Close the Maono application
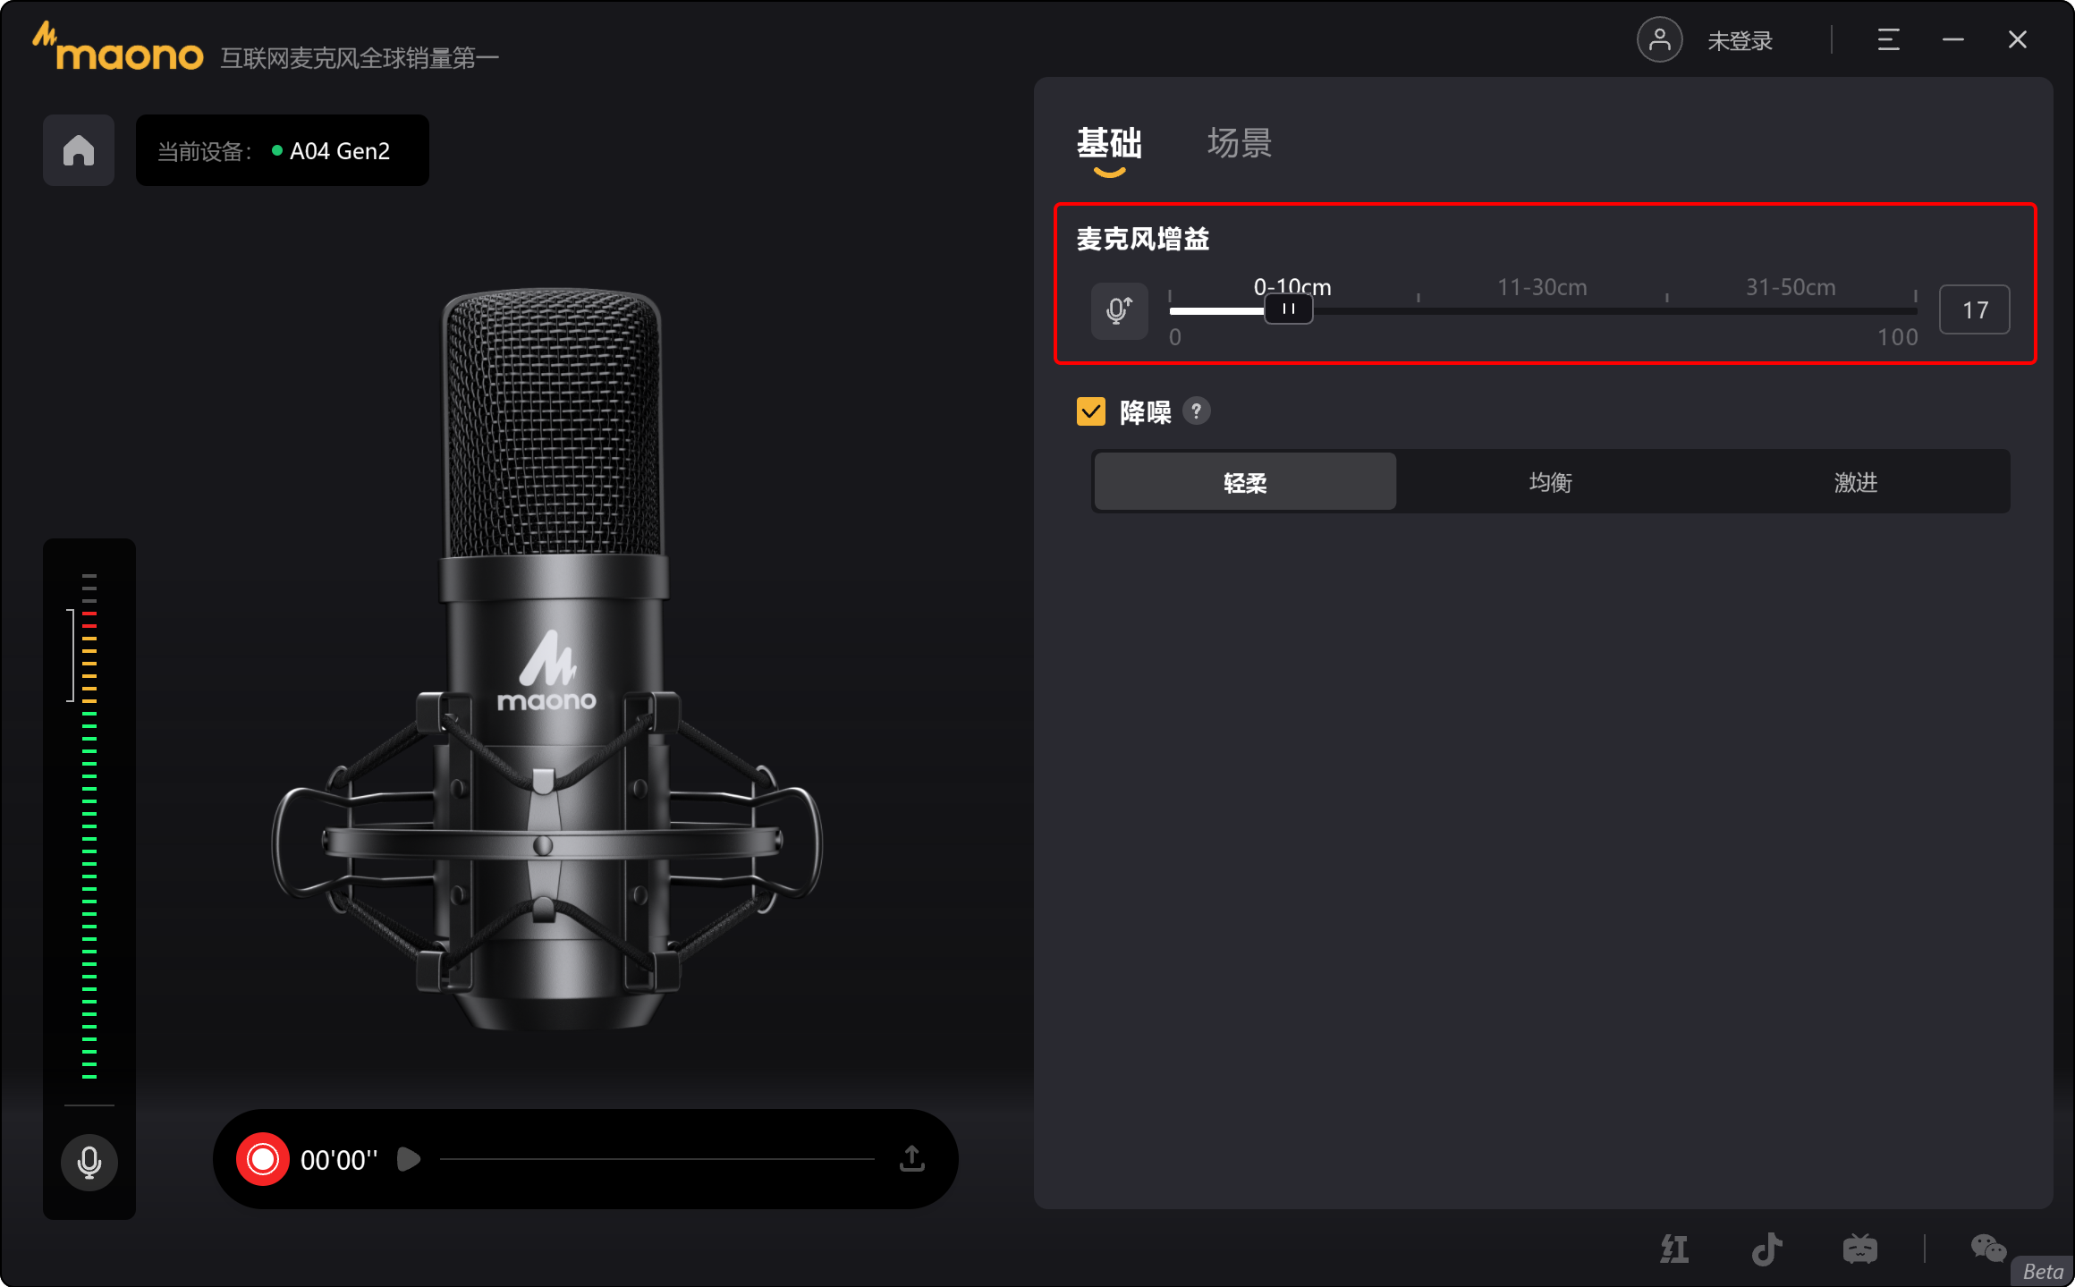 click(2018, 40)
